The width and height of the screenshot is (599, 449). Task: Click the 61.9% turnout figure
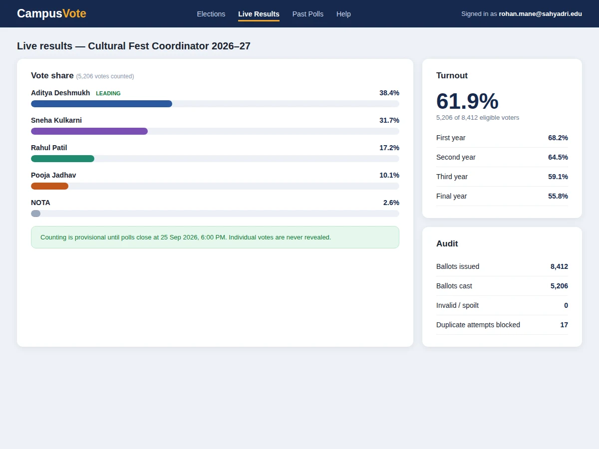[x=467, y=101]
